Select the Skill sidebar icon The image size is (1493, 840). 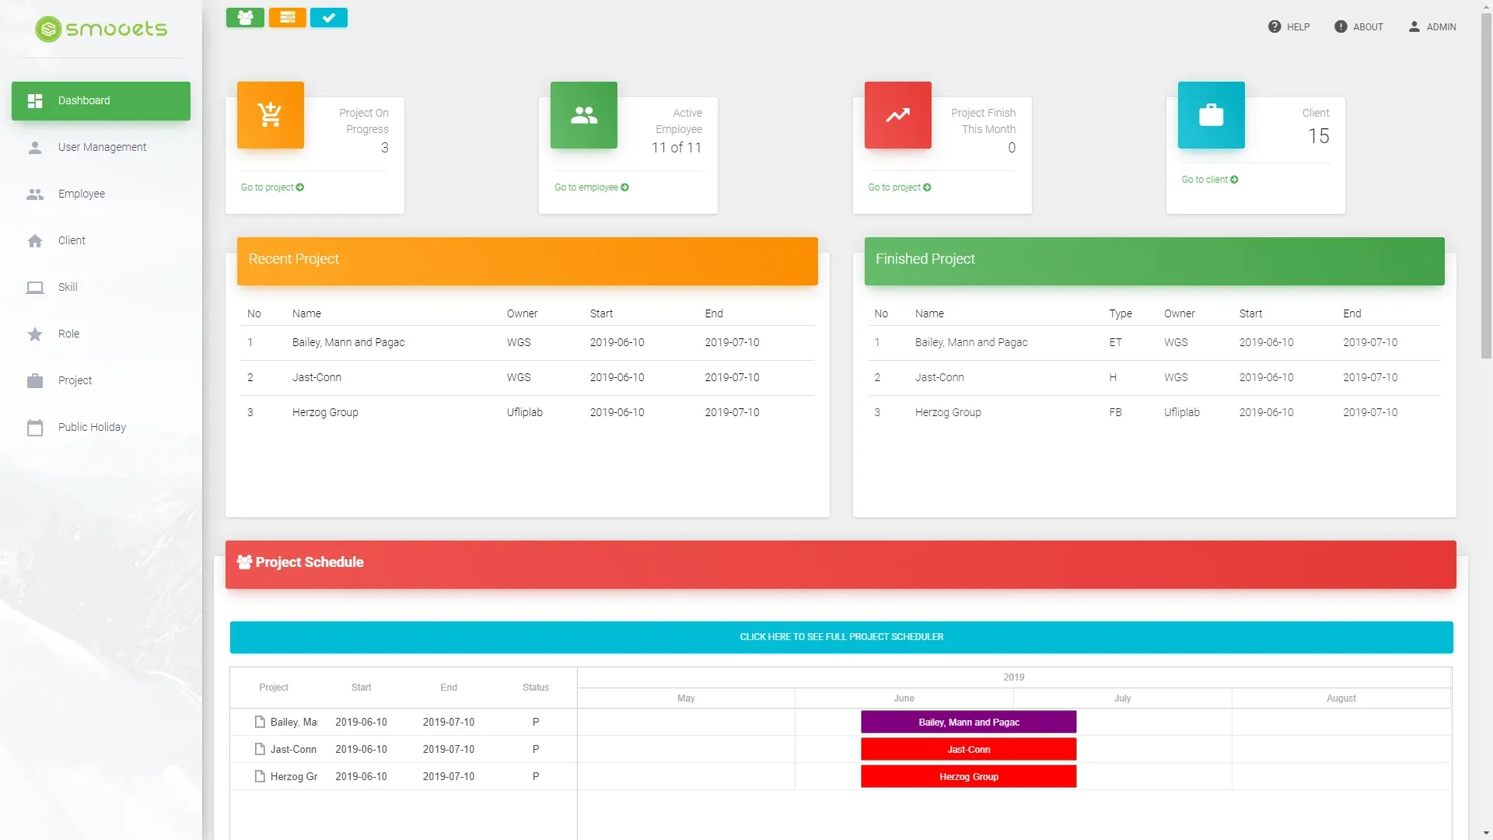click(35, 287)
